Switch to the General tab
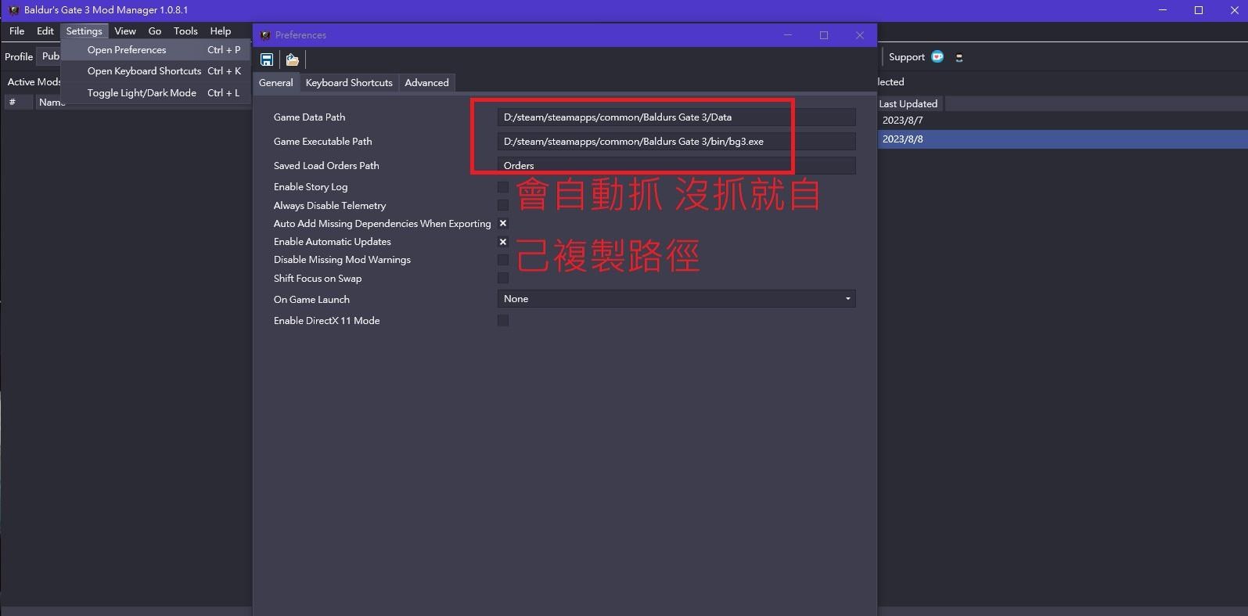Screen dimensions: 1248x616 (276, 83)
